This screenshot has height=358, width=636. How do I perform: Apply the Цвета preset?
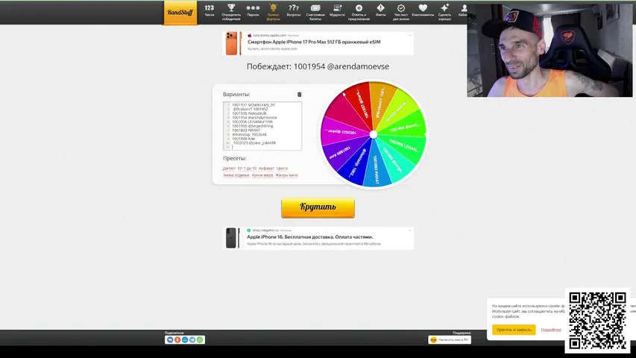pos(282,168)
